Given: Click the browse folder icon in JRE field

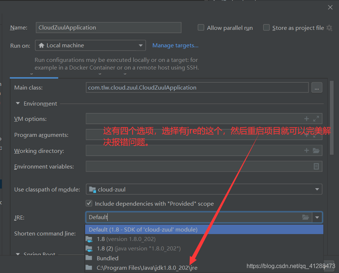Looking at the screenshot, I should [306, 217].
